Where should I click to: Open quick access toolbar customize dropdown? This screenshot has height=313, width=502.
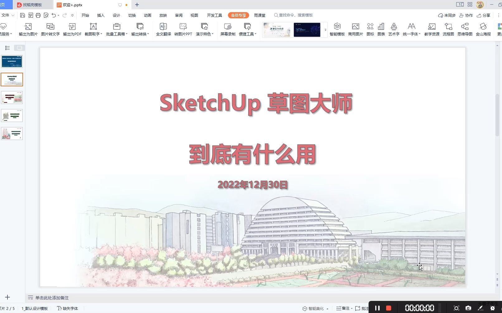click(72, 15)
